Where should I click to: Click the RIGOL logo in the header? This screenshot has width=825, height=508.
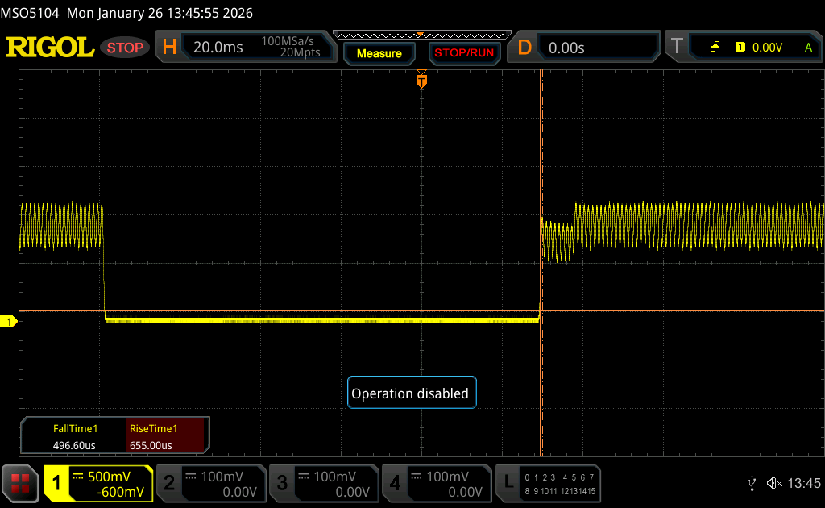pos(50,48)
